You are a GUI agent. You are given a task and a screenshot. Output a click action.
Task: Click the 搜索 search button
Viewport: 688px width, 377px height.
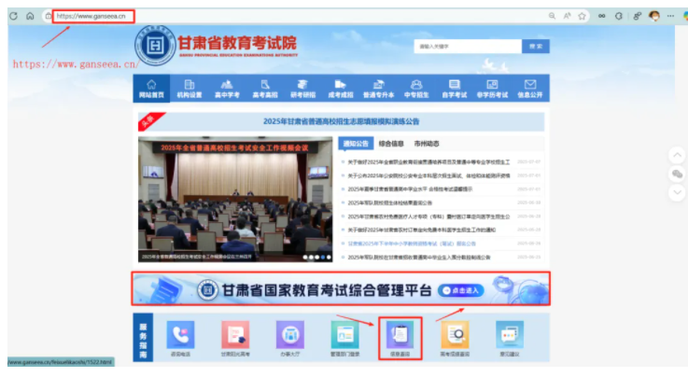pyautogui.click(x=536, y=45)
